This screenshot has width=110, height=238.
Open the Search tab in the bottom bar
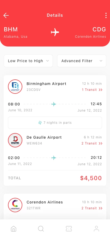point(41,229)
